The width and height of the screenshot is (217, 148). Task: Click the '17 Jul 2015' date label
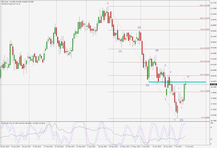(x=189, y=147)
